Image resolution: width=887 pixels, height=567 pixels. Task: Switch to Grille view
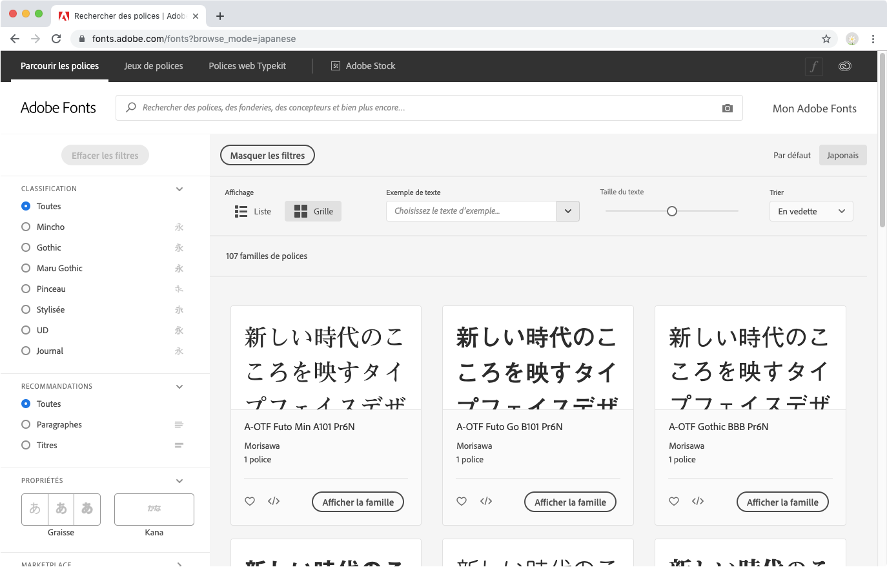click(313, 211)
